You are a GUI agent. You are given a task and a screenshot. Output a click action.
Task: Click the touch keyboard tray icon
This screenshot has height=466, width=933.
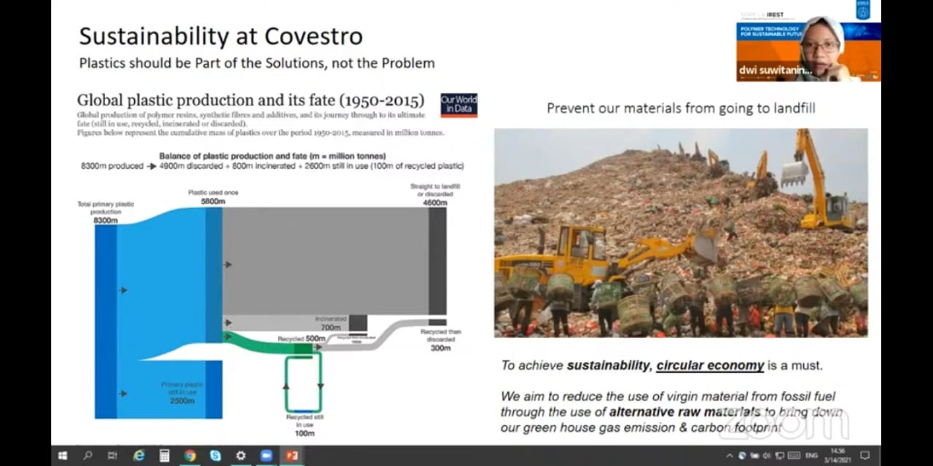point(794,456)
